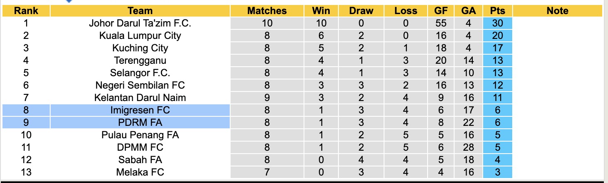The height and width of the screenshot is (183, 608).
Task: Click the Terengganu team name
Action: (x=140, y=60)
